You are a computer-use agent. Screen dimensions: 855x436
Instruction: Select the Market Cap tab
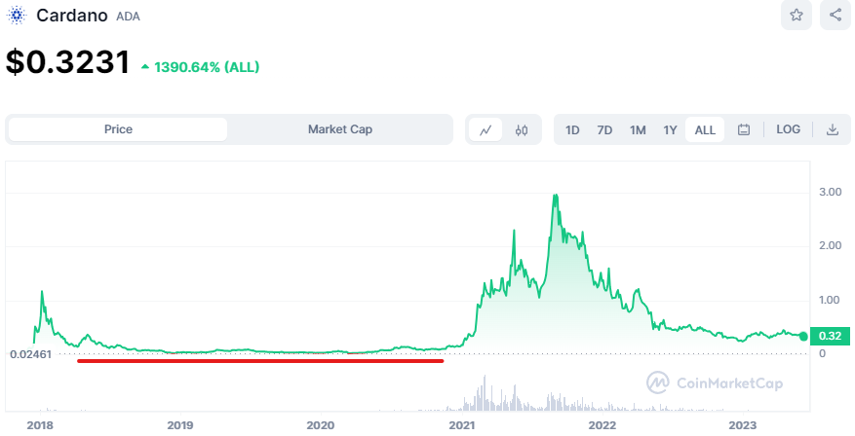click(339, 129)
